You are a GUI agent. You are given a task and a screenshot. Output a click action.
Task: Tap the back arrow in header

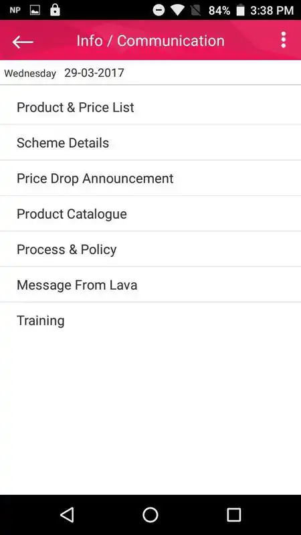23,41
